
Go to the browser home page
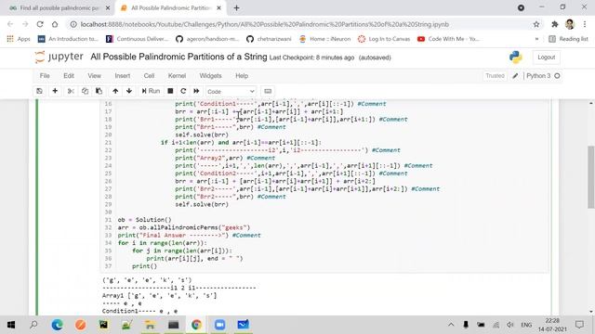pos(55,24)
